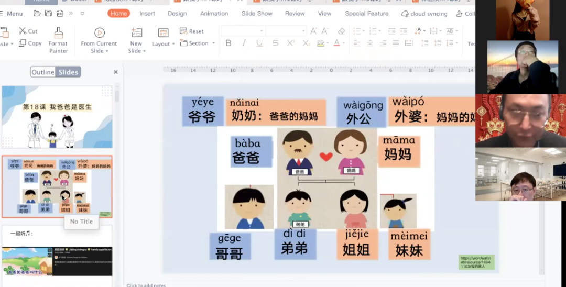The width and height of the screenshot is (566, 287).
Task: Select the first slide thumbnail 第18课
Action: click(x=57, y=117)
